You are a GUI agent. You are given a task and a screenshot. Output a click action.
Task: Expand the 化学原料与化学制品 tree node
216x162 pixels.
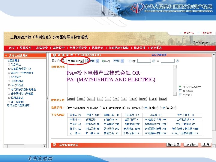pyautogui.click(x=9, y=94)
